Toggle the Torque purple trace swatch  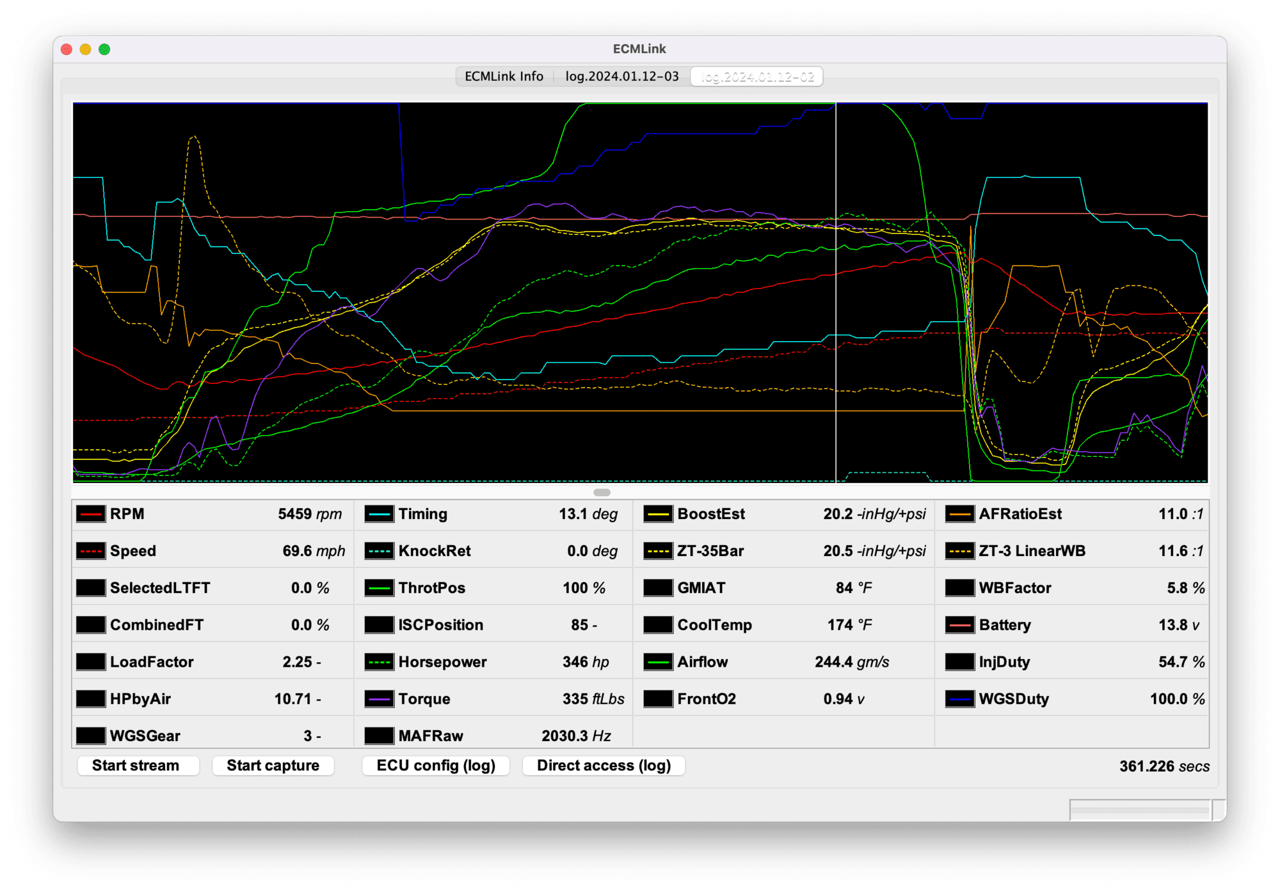pos(379,699)
